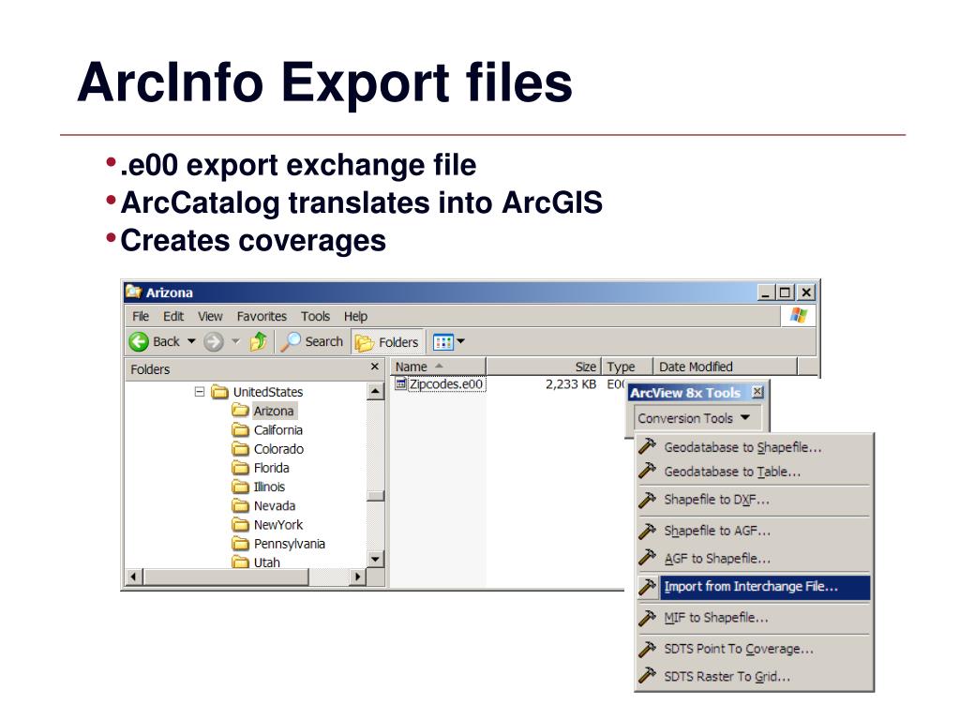
Task: Click the 2,233 KB size cell
Action: [571, 383]
